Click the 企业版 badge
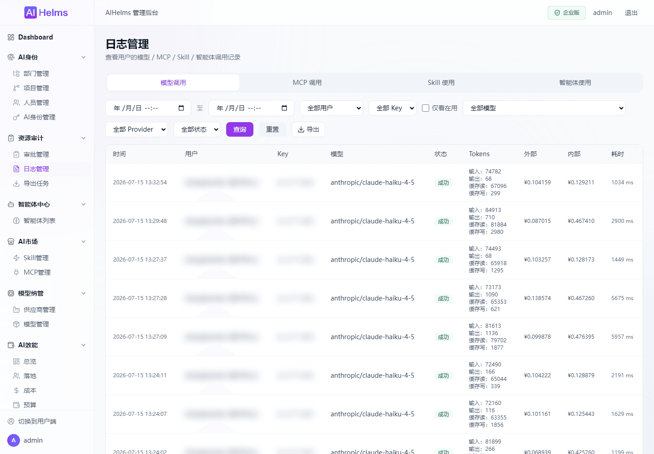This screenshot has height=454, width=654. (567, 13)
